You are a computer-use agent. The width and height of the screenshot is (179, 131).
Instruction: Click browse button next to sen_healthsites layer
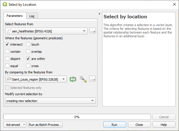(x=92, y=31)
